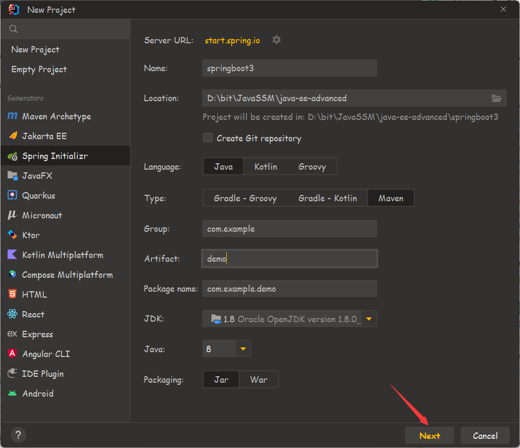Click the Next button

pyautogui.click(x=429, y=435)
